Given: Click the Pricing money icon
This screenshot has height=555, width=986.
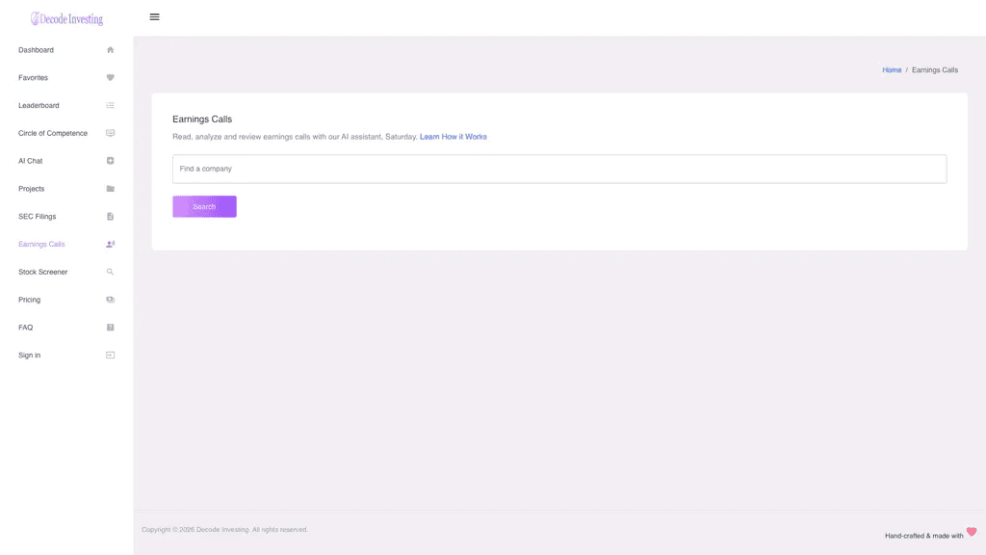Looking at the screenshot, I should [110, 300].
